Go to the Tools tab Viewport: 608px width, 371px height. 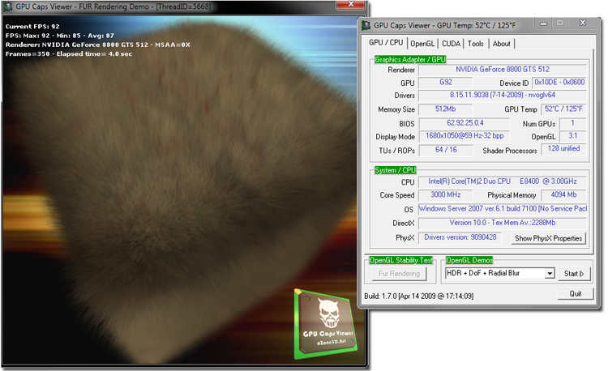coord(477,44)
